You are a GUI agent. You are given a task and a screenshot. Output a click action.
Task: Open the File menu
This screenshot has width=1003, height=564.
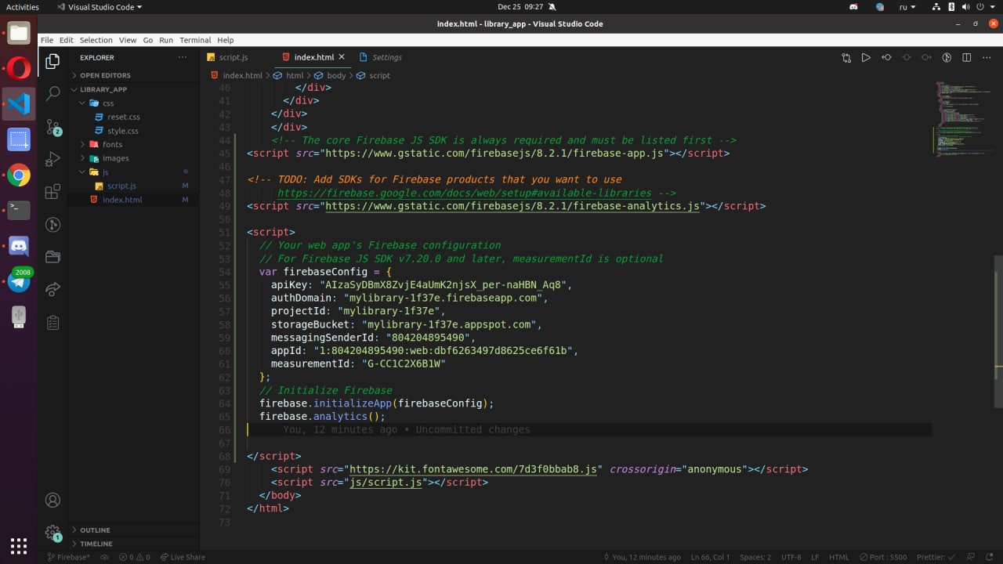(x=47, y=40)
